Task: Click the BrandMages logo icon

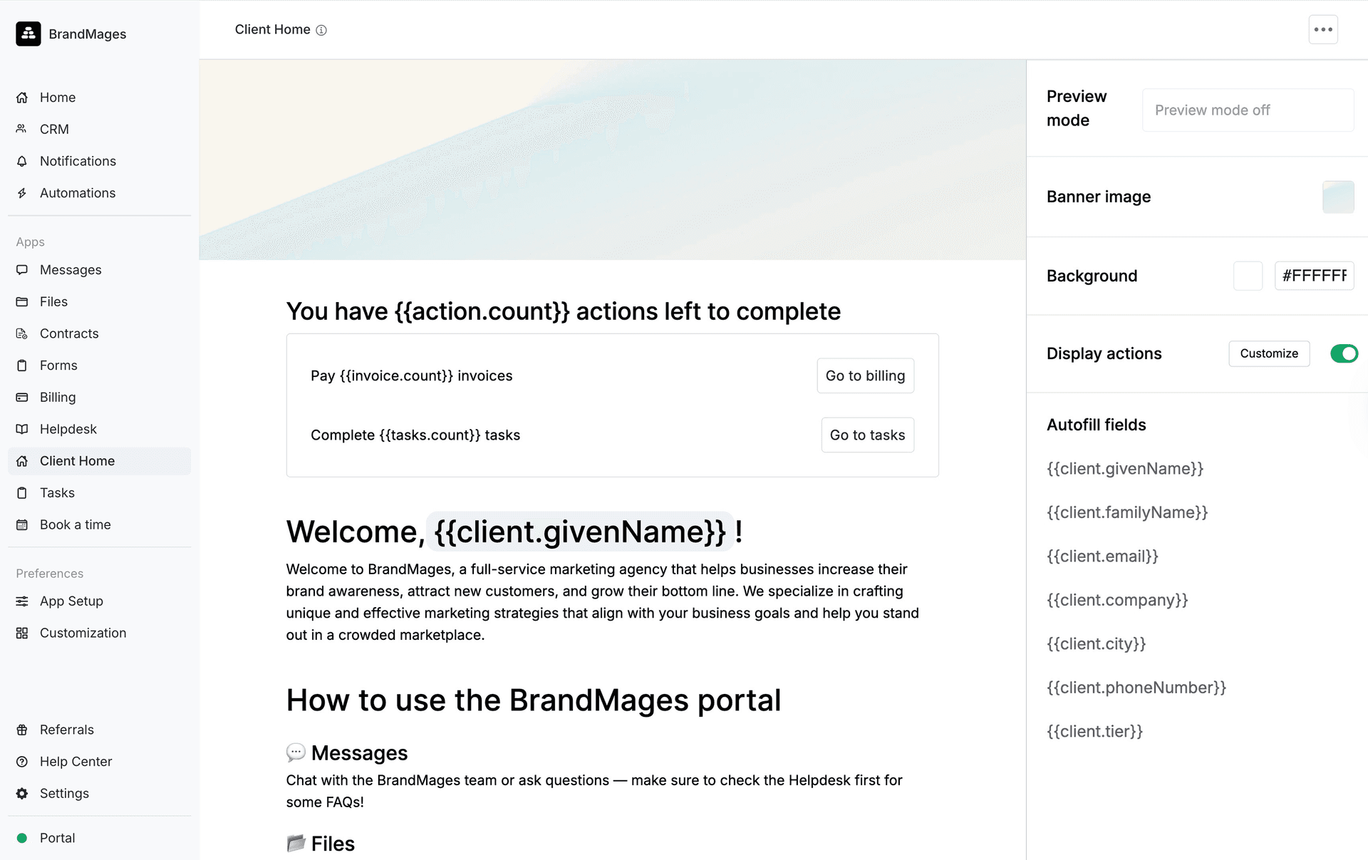Action: pyautogui.click(x=28, y=33)
